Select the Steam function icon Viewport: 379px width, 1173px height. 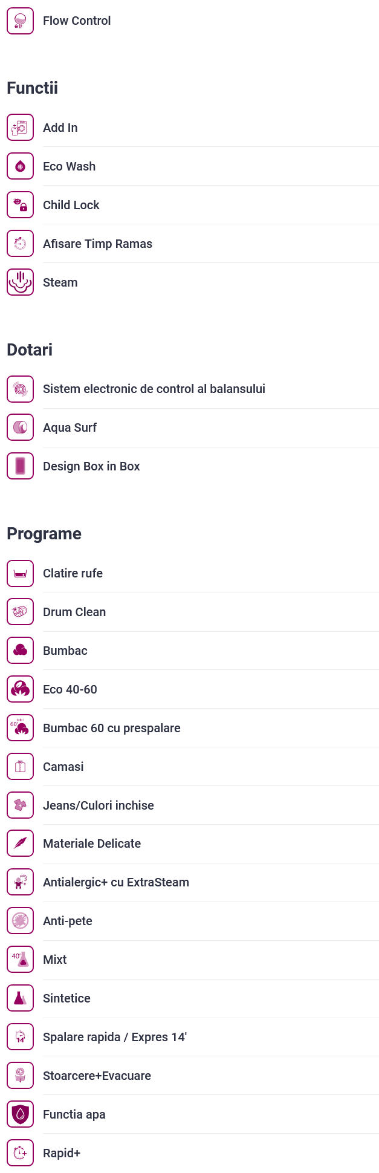20,282
